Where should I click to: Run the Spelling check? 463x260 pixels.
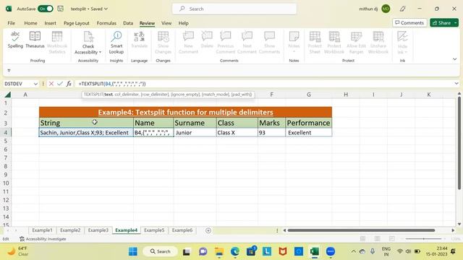[15, 40]
